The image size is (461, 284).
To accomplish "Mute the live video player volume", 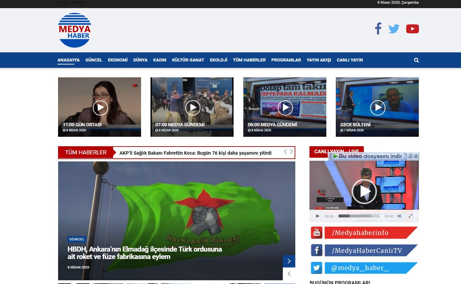I will 400,216.
